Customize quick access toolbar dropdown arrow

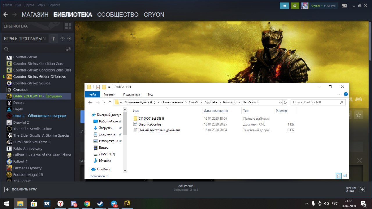click(109, 87)
